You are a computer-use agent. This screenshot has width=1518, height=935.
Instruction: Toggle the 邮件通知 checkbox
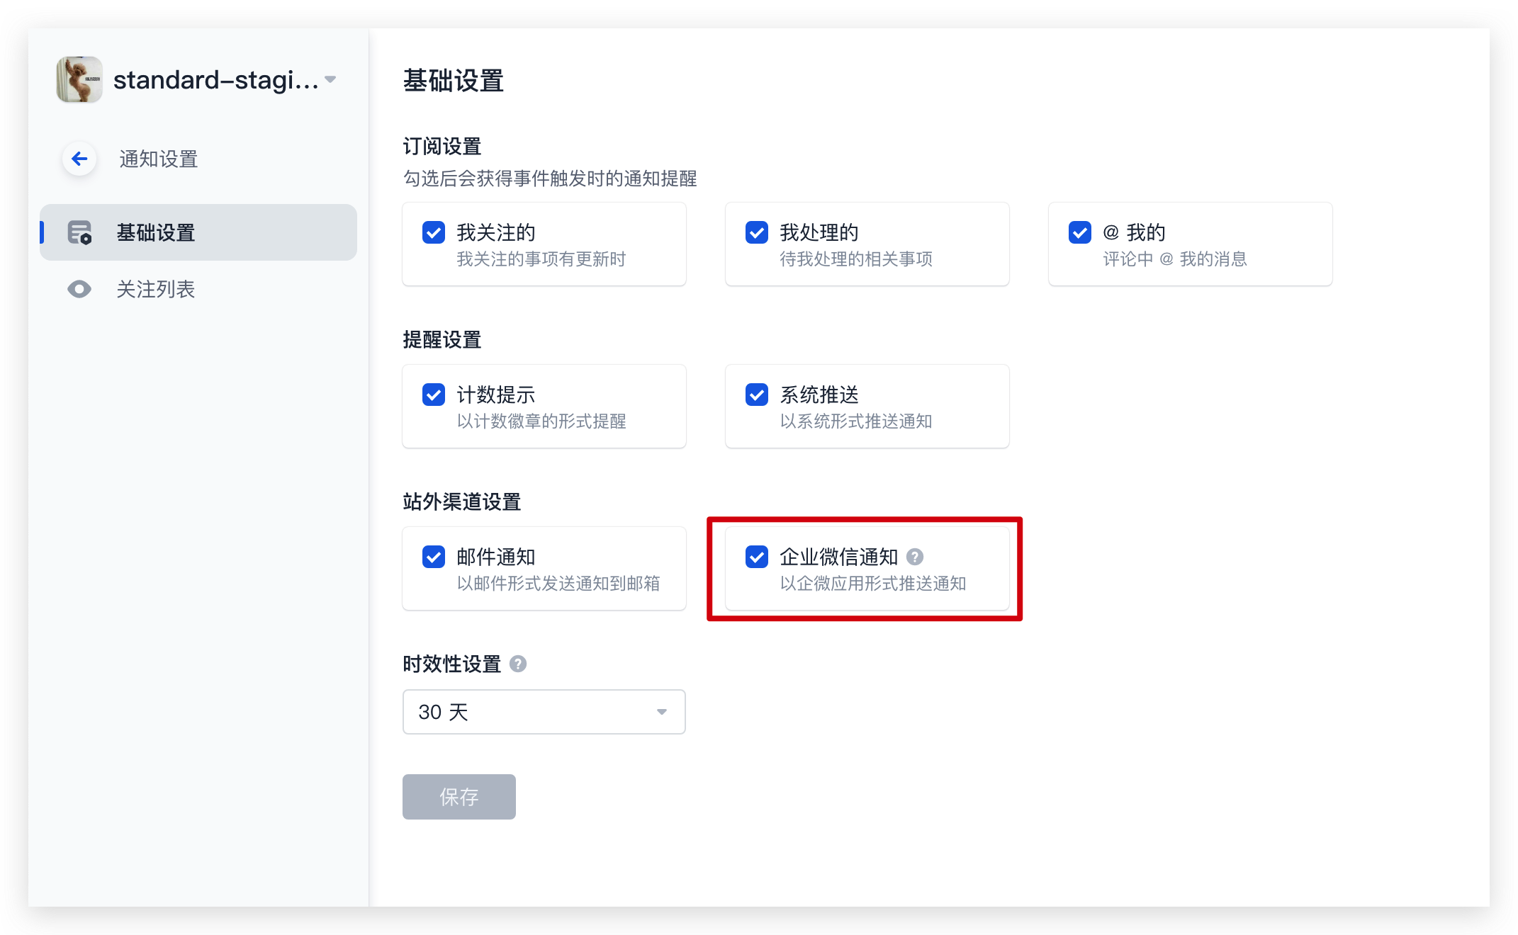point(434,557)
